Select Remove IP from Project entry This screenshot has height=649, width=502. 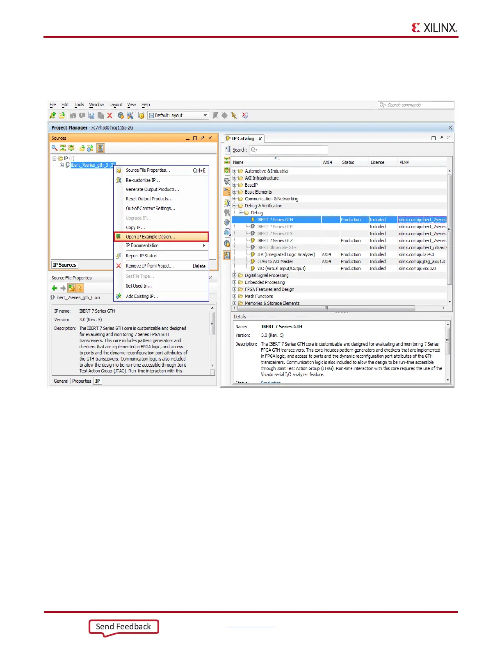pos(161,266)
